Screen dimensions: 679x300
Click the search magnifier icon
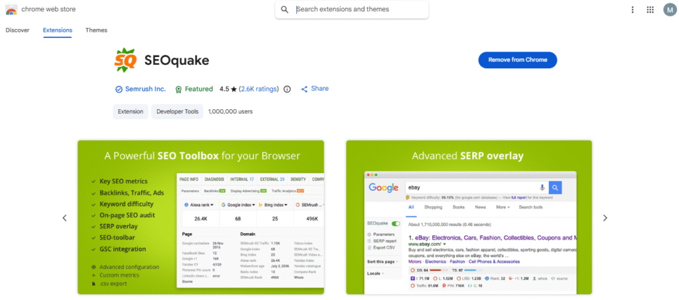(x=284, y=9)
